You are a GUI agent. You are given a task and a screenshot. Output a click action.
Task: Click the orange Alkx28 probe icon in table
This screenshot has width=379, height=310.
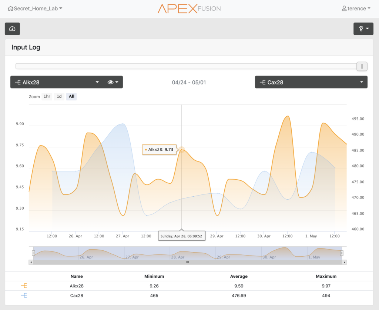[x=24, y=286]
